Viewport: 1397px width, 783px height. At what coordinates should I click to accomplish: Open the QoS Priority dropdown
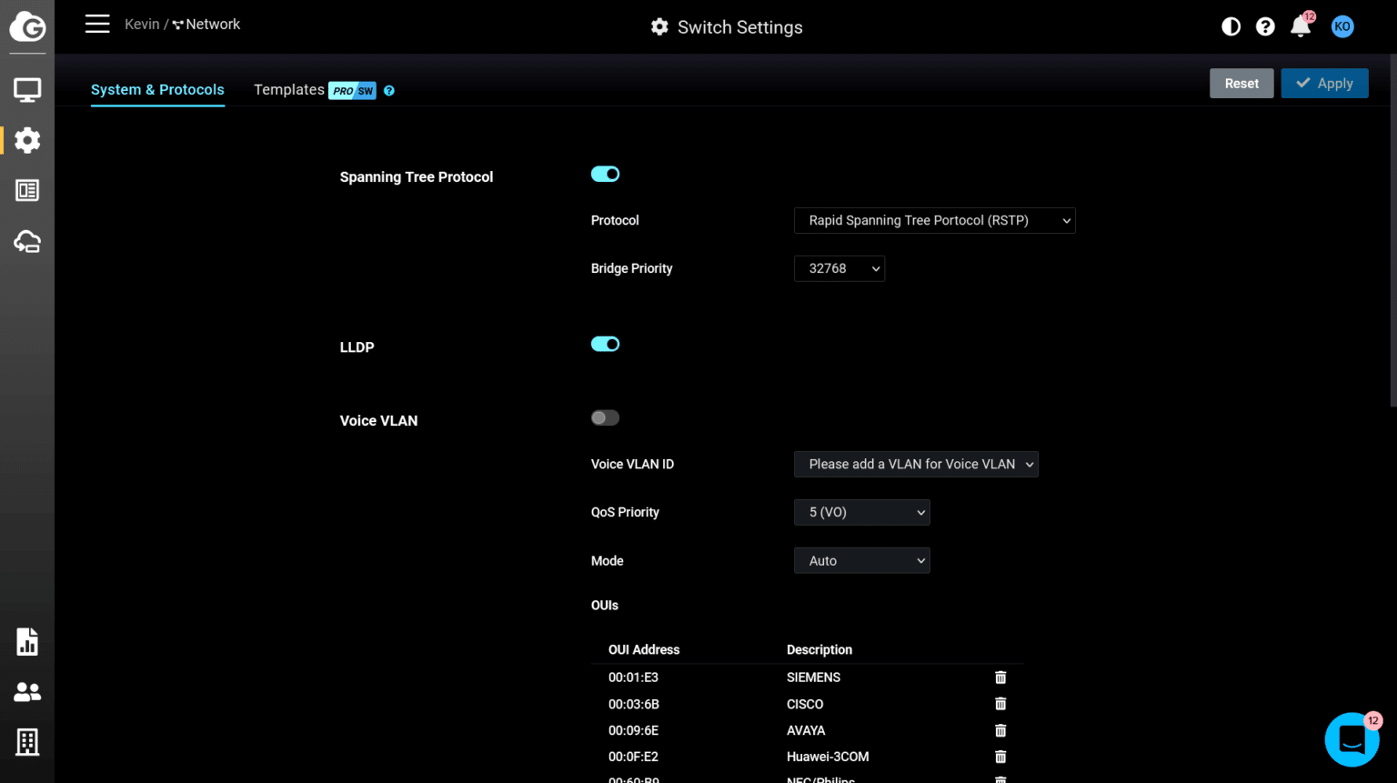862,512
